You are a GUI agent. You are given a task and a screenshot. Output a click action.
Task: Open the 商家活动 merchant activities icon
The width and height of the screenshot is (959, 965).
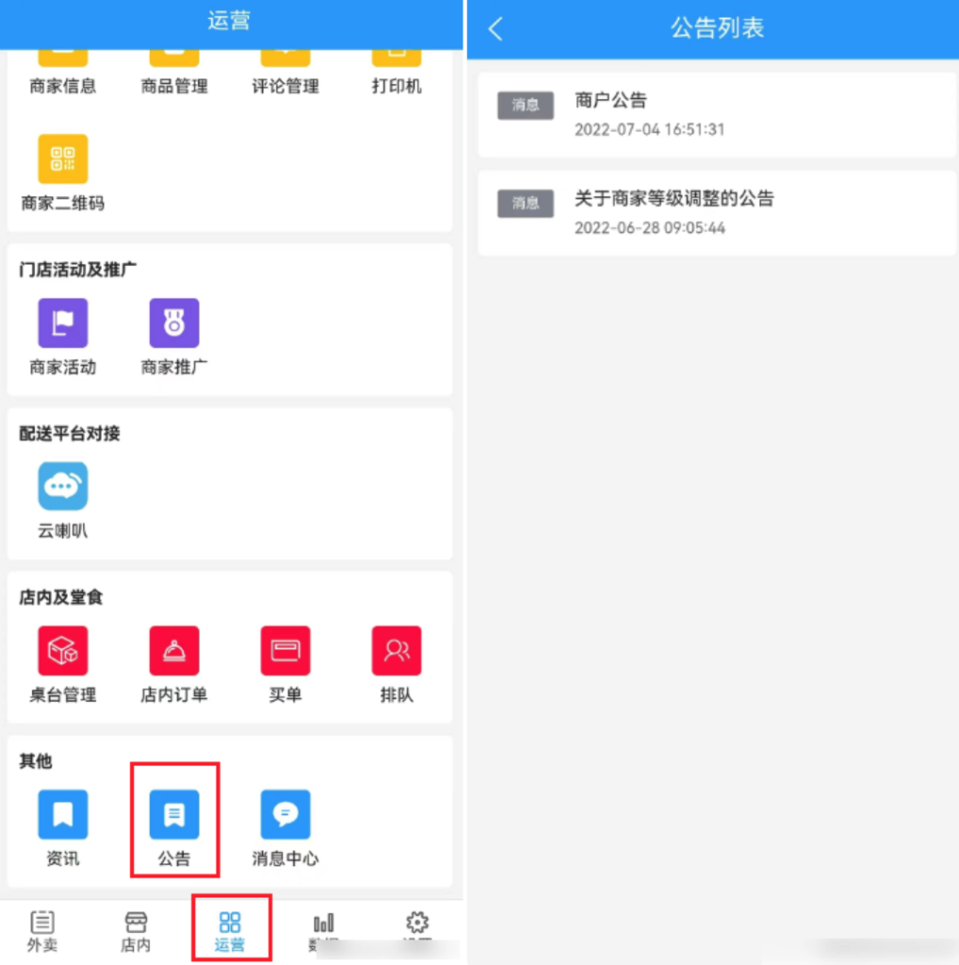[62, 322]
